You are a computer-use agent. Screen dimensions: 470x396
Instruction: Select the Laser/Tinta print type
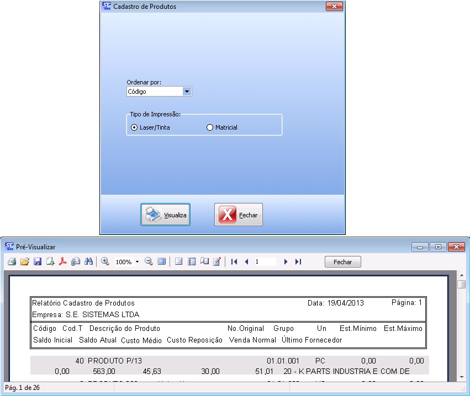click(134, 127)
